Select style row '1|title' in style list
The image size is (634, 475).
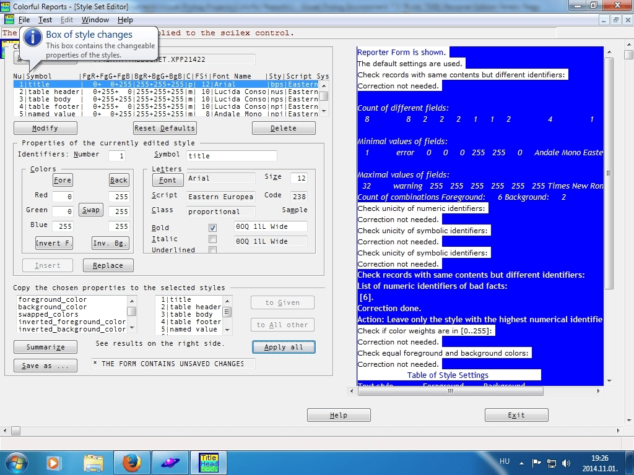tap(166, 84)
